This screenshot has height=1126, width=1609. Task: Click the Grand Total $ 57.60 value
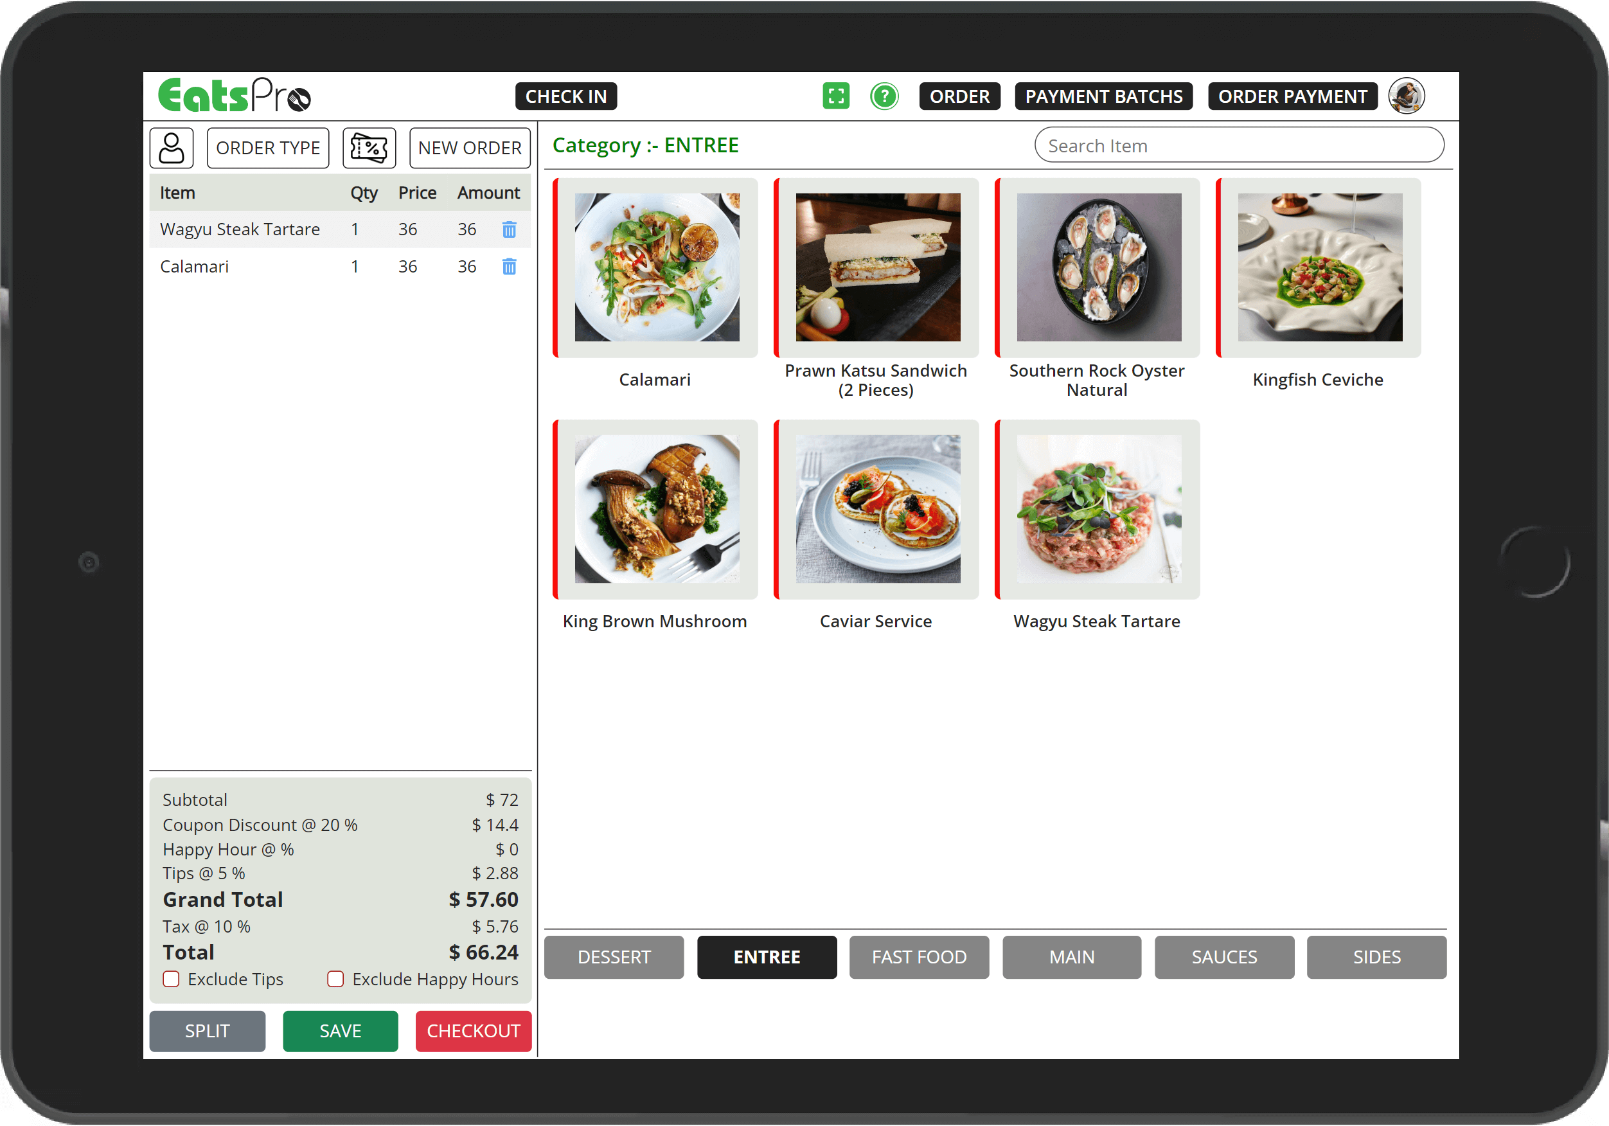pos(484,900)
